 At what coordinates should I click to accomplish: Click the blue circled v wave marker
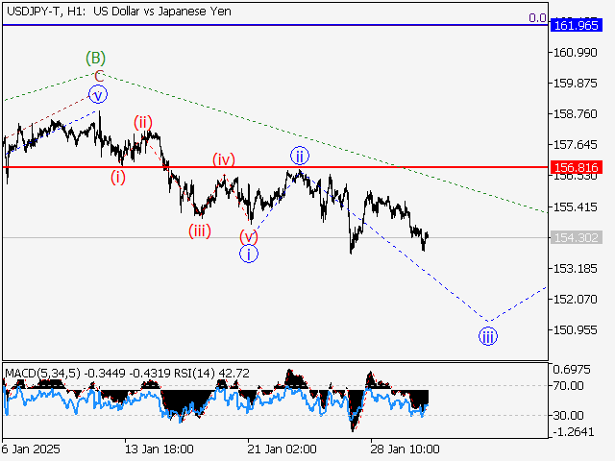coord(97,94)
